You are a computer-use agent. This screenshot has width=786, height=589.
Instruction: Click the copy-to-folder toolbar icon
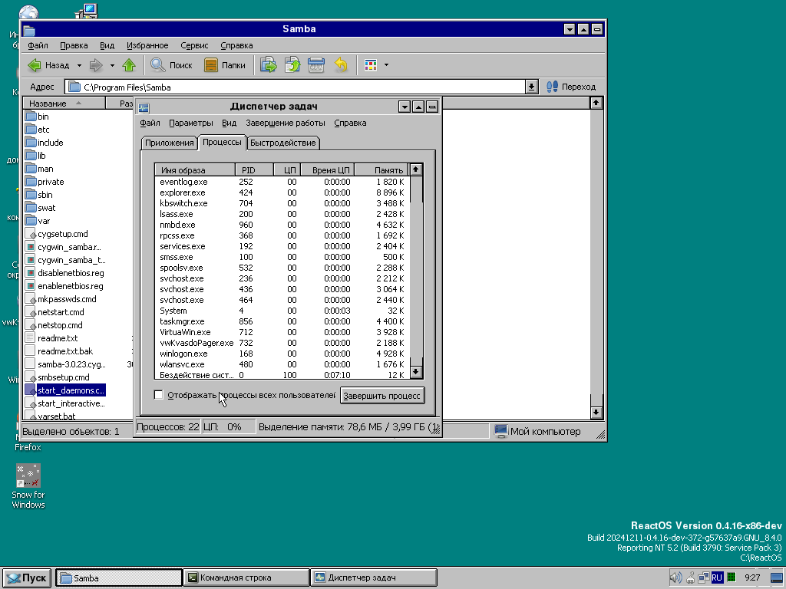point(292,65)
